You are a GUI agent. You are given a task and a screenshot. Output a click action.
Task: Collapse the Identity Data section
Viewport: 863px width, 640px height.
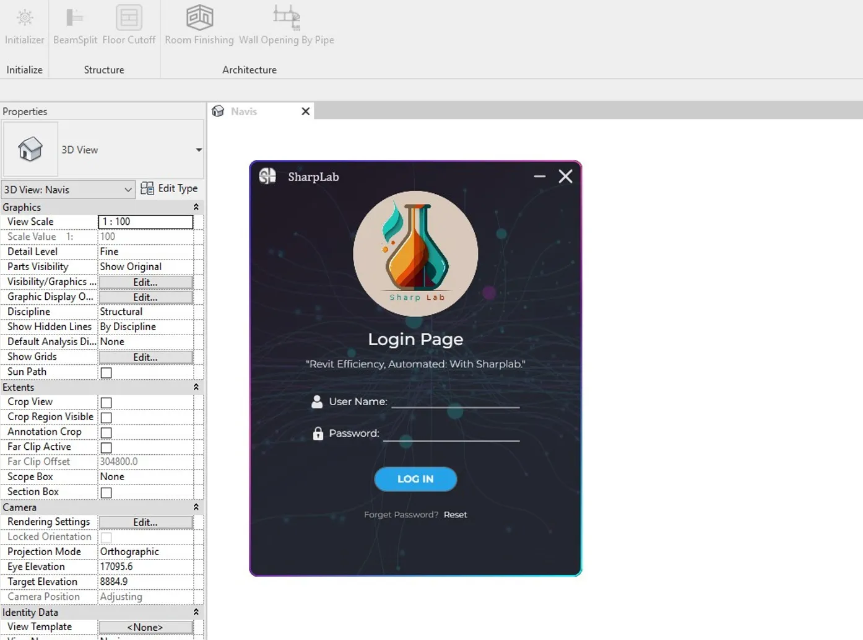[196, 612]
